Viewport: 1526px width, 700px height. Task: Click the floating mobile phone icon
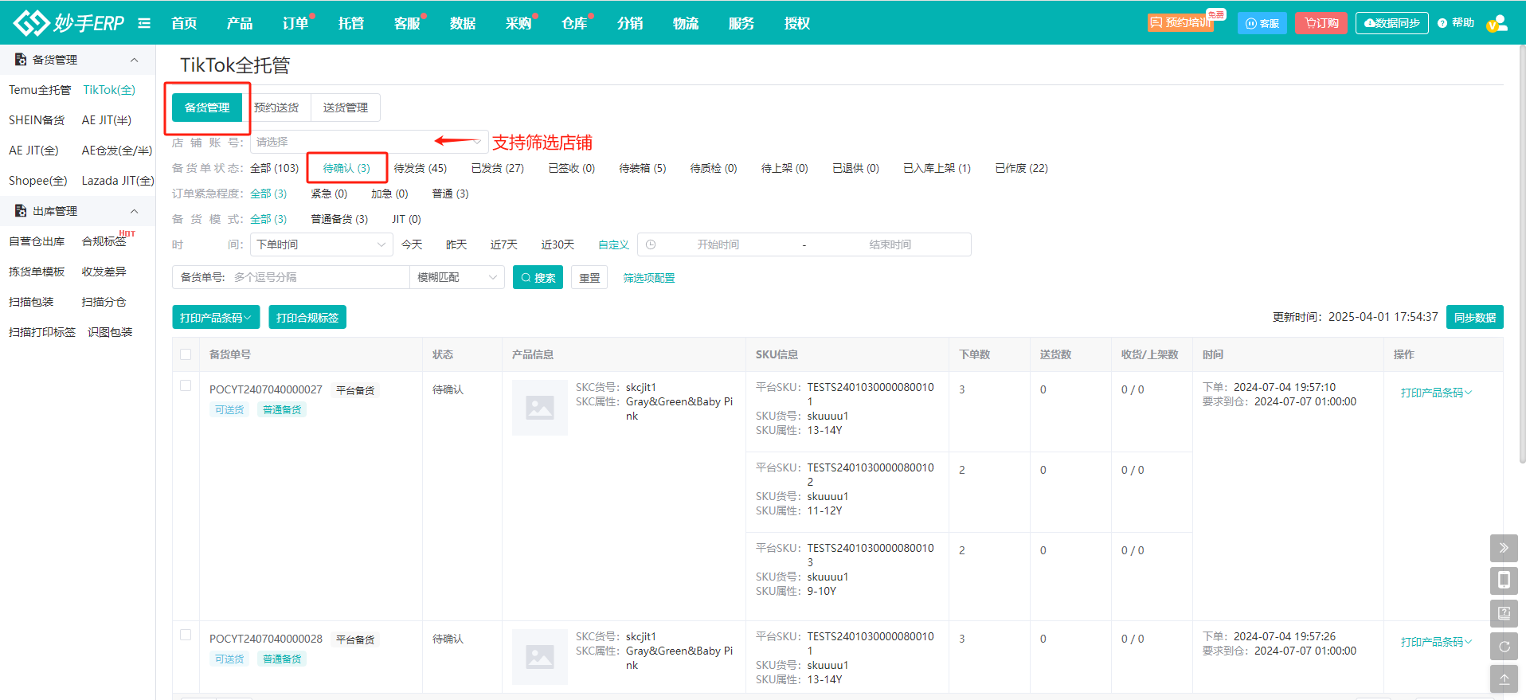pyautogui.click(x=1504, y=581)
